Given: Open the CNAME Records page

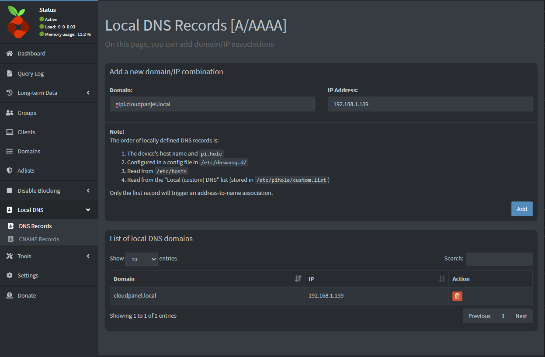Looking at the screenshot, I should click(39, 239).
